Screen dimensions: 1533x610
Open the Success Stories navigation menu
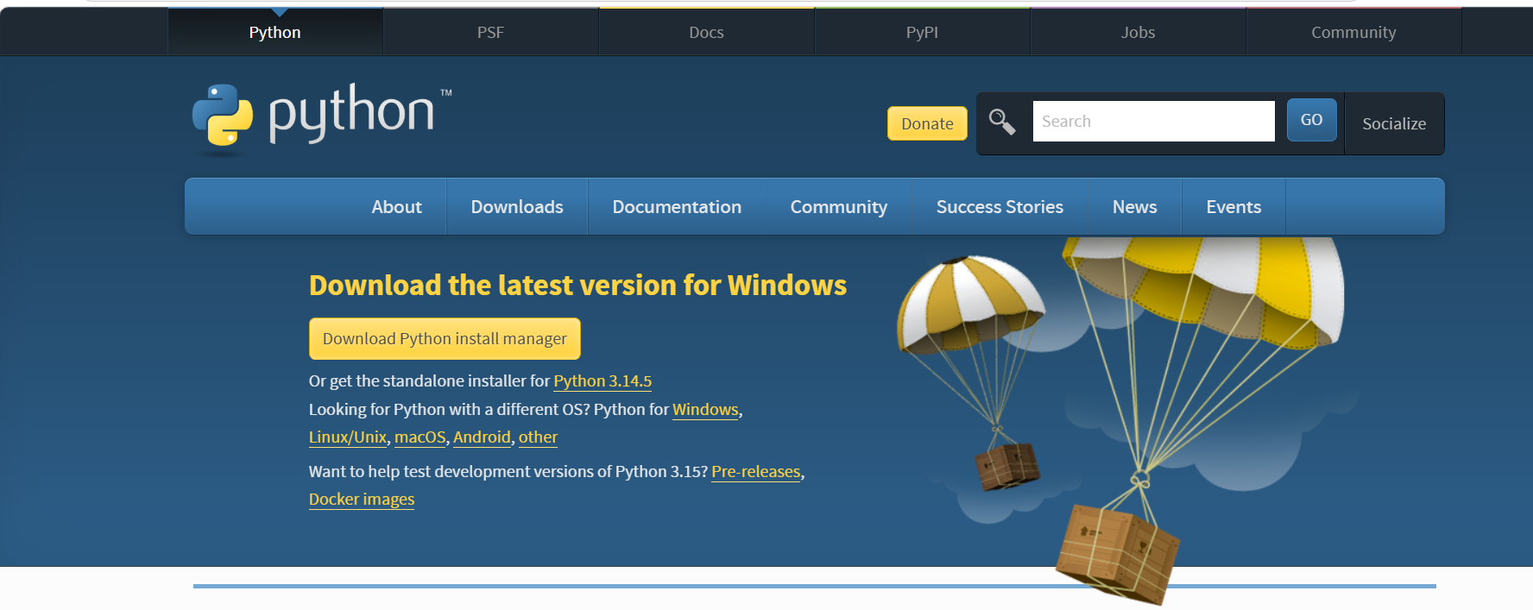click(x=1000, y=207)
